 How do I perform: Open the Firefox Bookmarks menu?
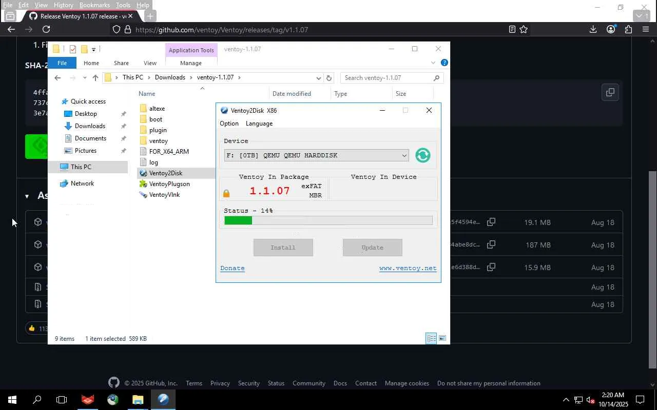94,5
